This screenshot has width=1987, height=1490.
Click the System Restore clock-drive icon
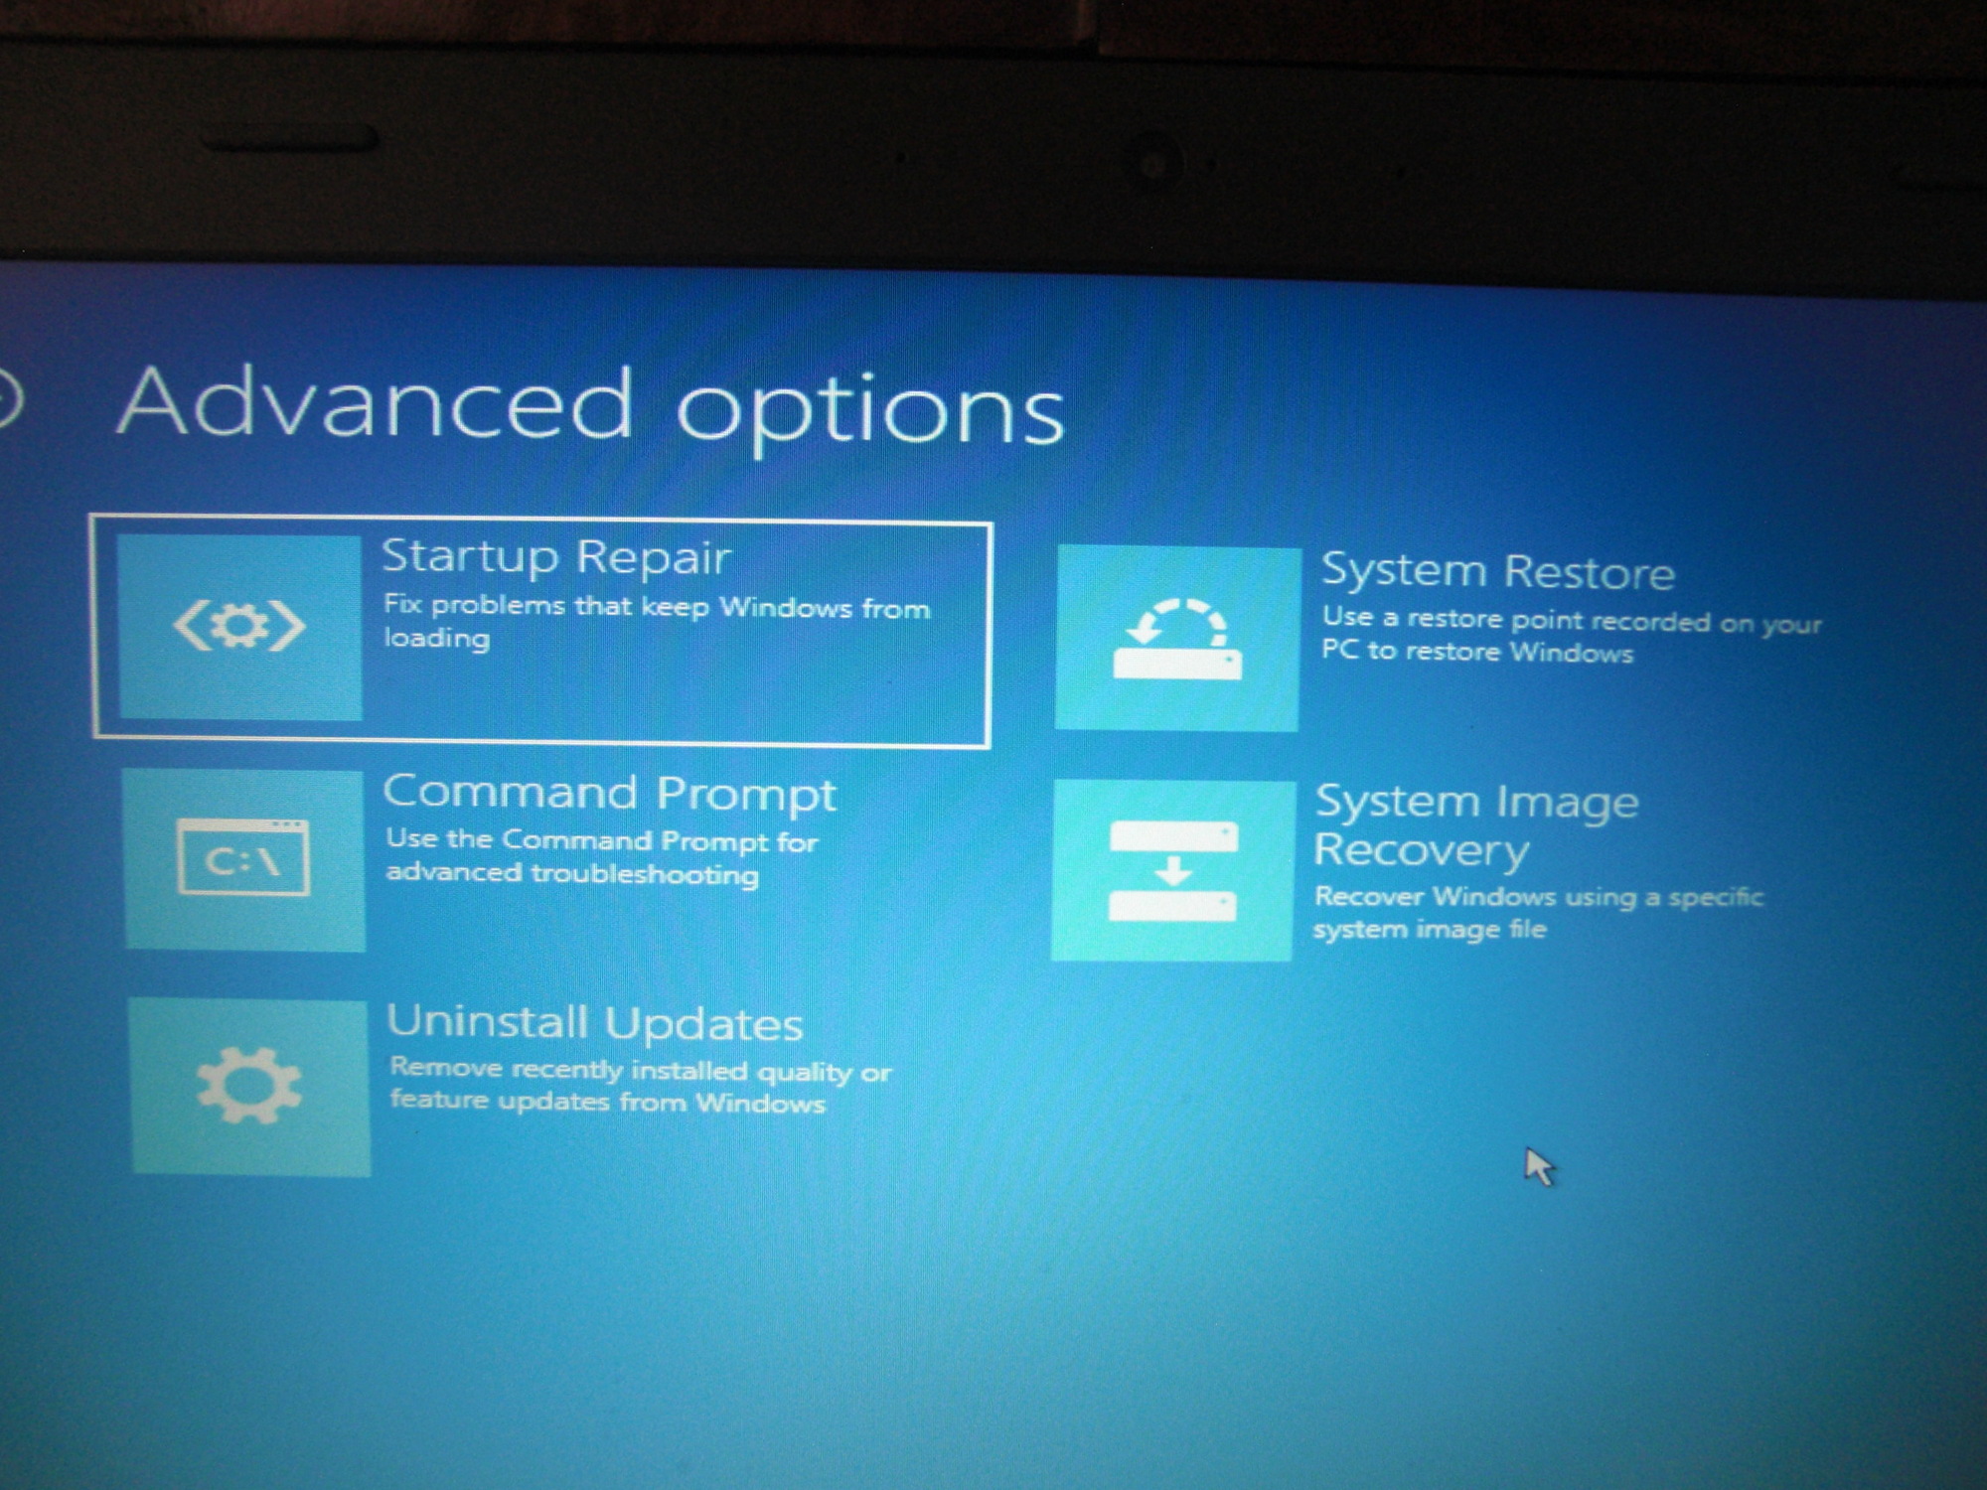click(1177, 639)
